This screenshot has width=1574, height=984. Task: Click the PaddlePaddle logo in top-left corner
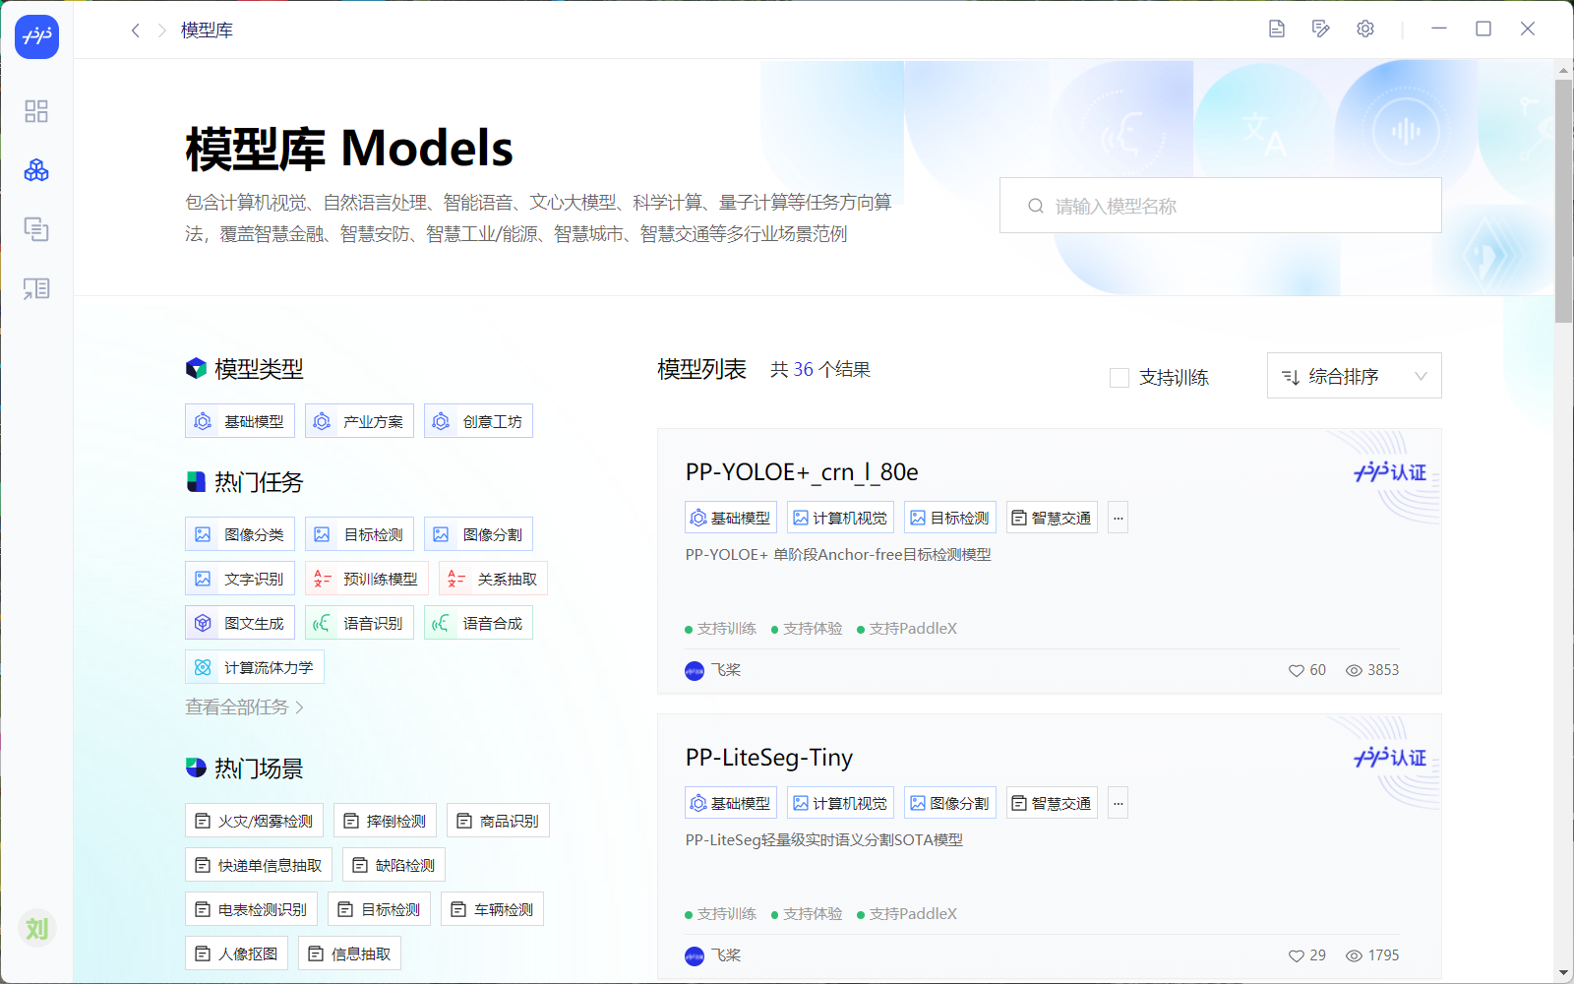(x=36, y=37)
